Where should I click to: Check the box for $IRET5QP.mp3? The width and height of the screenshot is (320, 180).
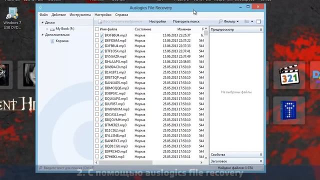(x=97, y=77)
